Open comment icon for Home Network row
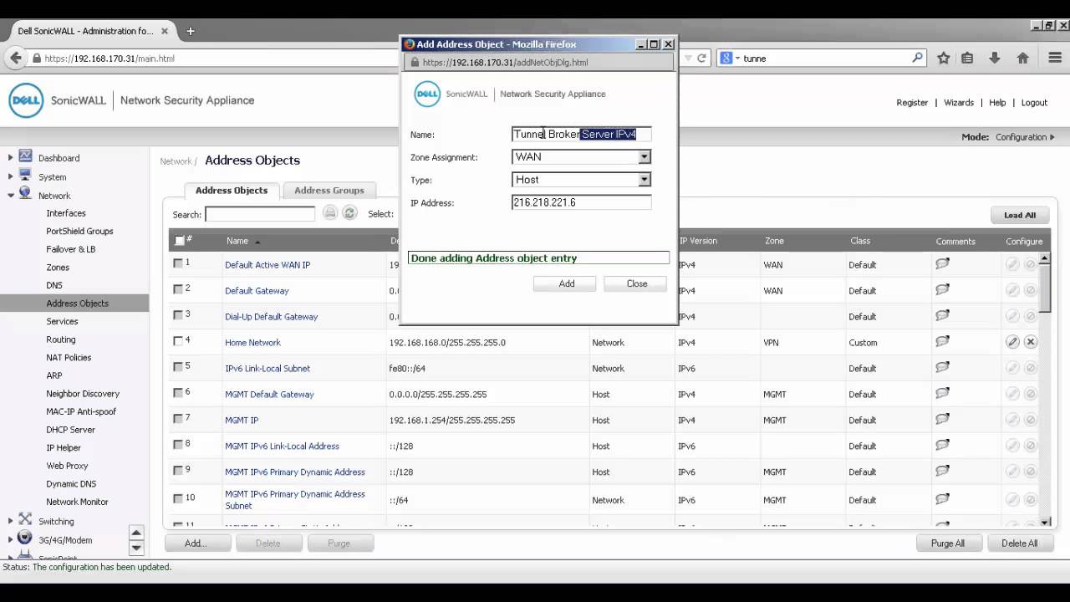 point(942,342)
